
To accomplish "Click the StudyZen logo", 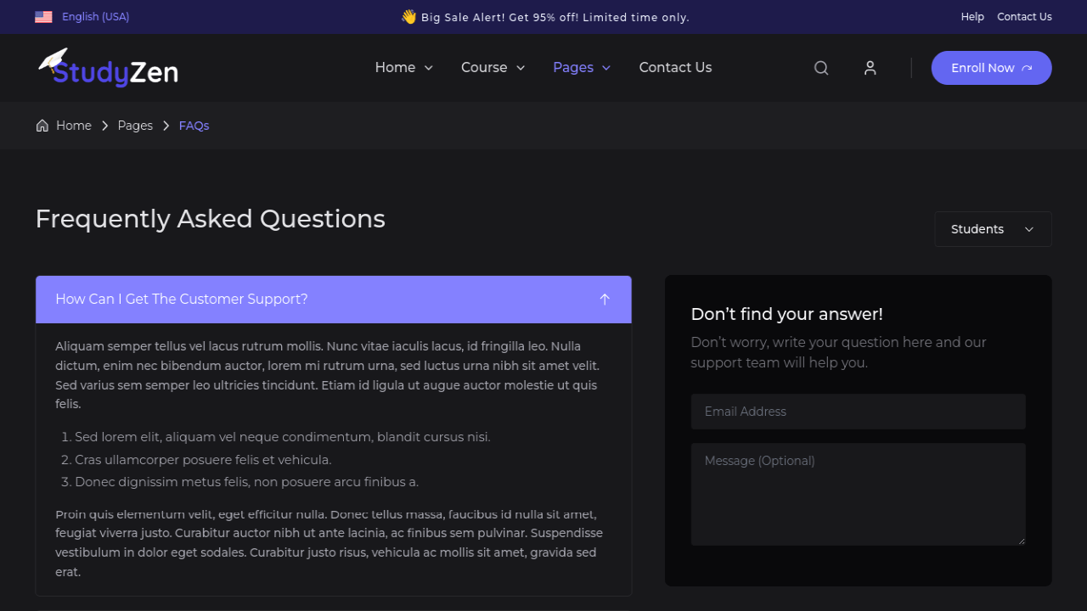I will (108, 68).
